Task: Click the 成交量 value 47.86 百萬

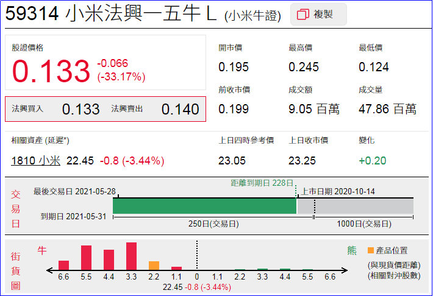Action: (x=387, y=109)
